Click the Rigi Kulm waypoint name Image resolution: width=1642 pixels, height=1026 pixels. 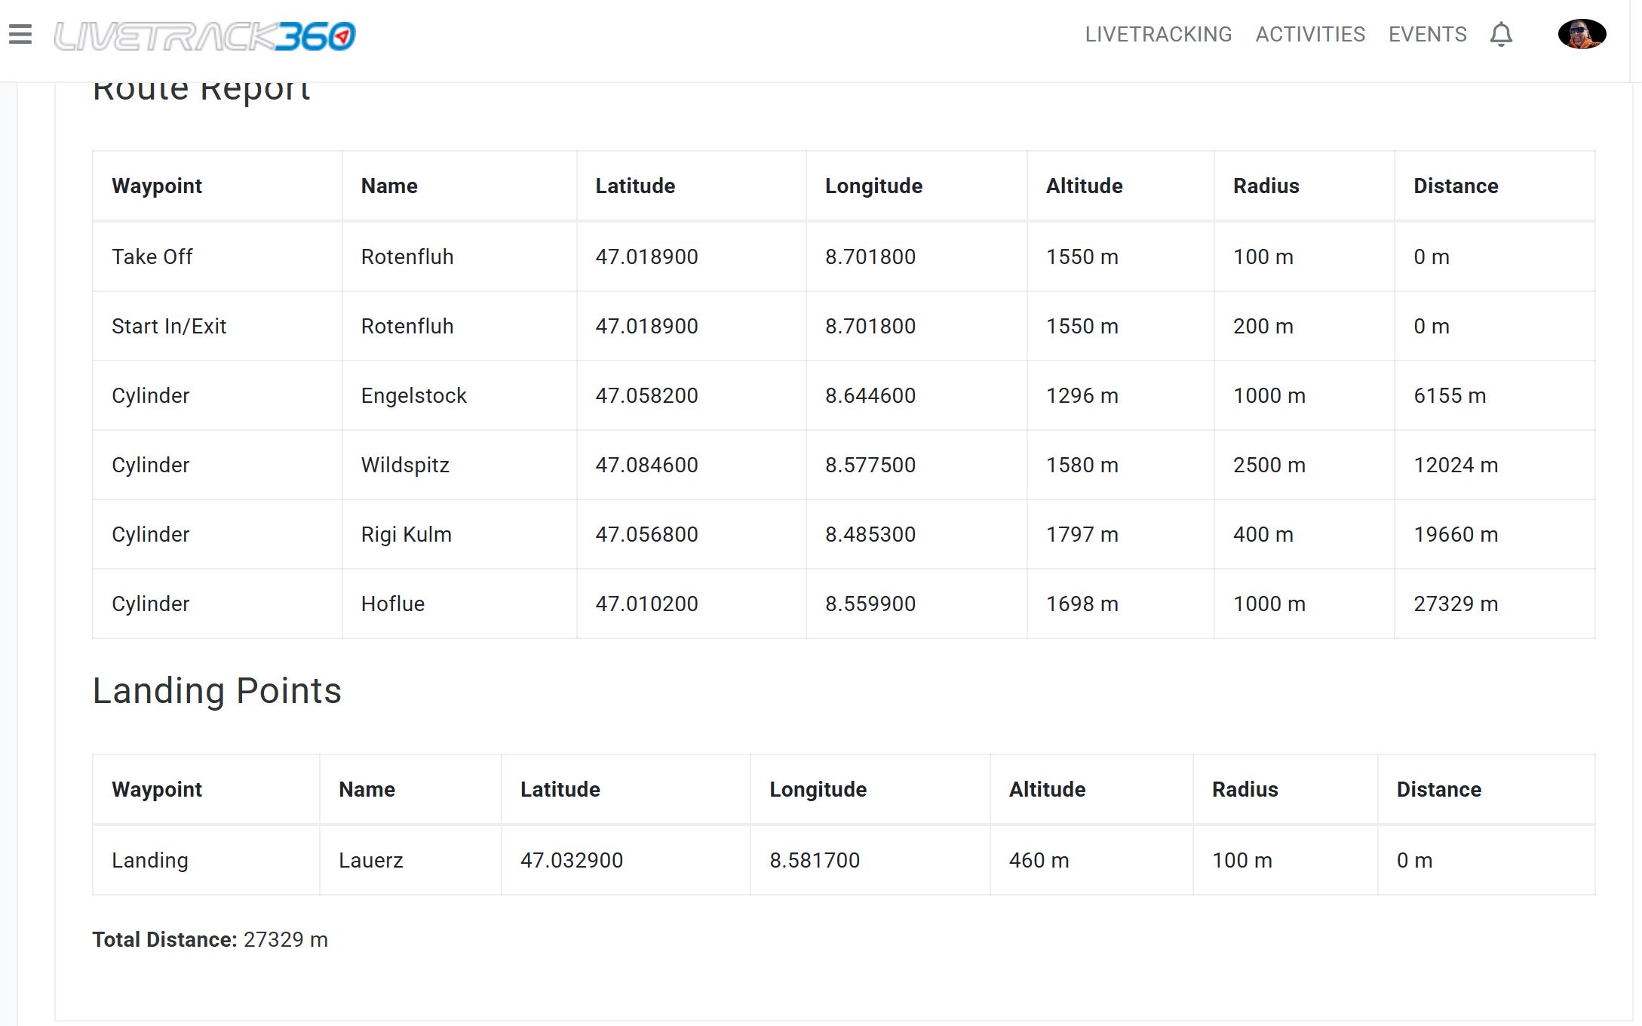[x=406, y=535]
